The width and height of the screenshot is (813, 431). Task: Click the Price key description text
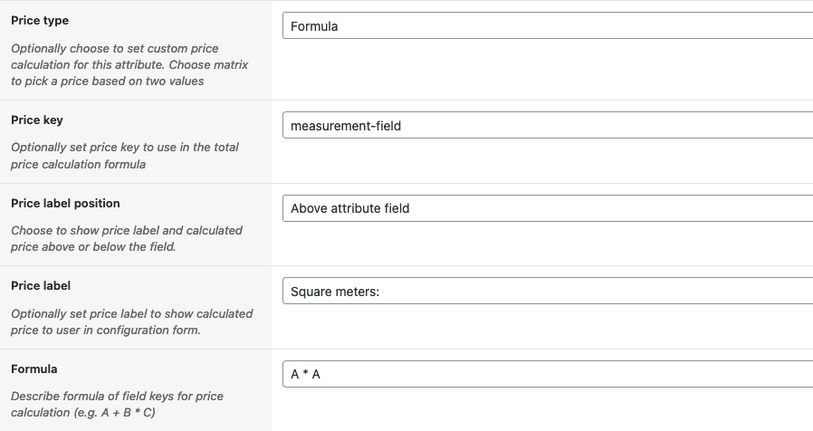125,155
